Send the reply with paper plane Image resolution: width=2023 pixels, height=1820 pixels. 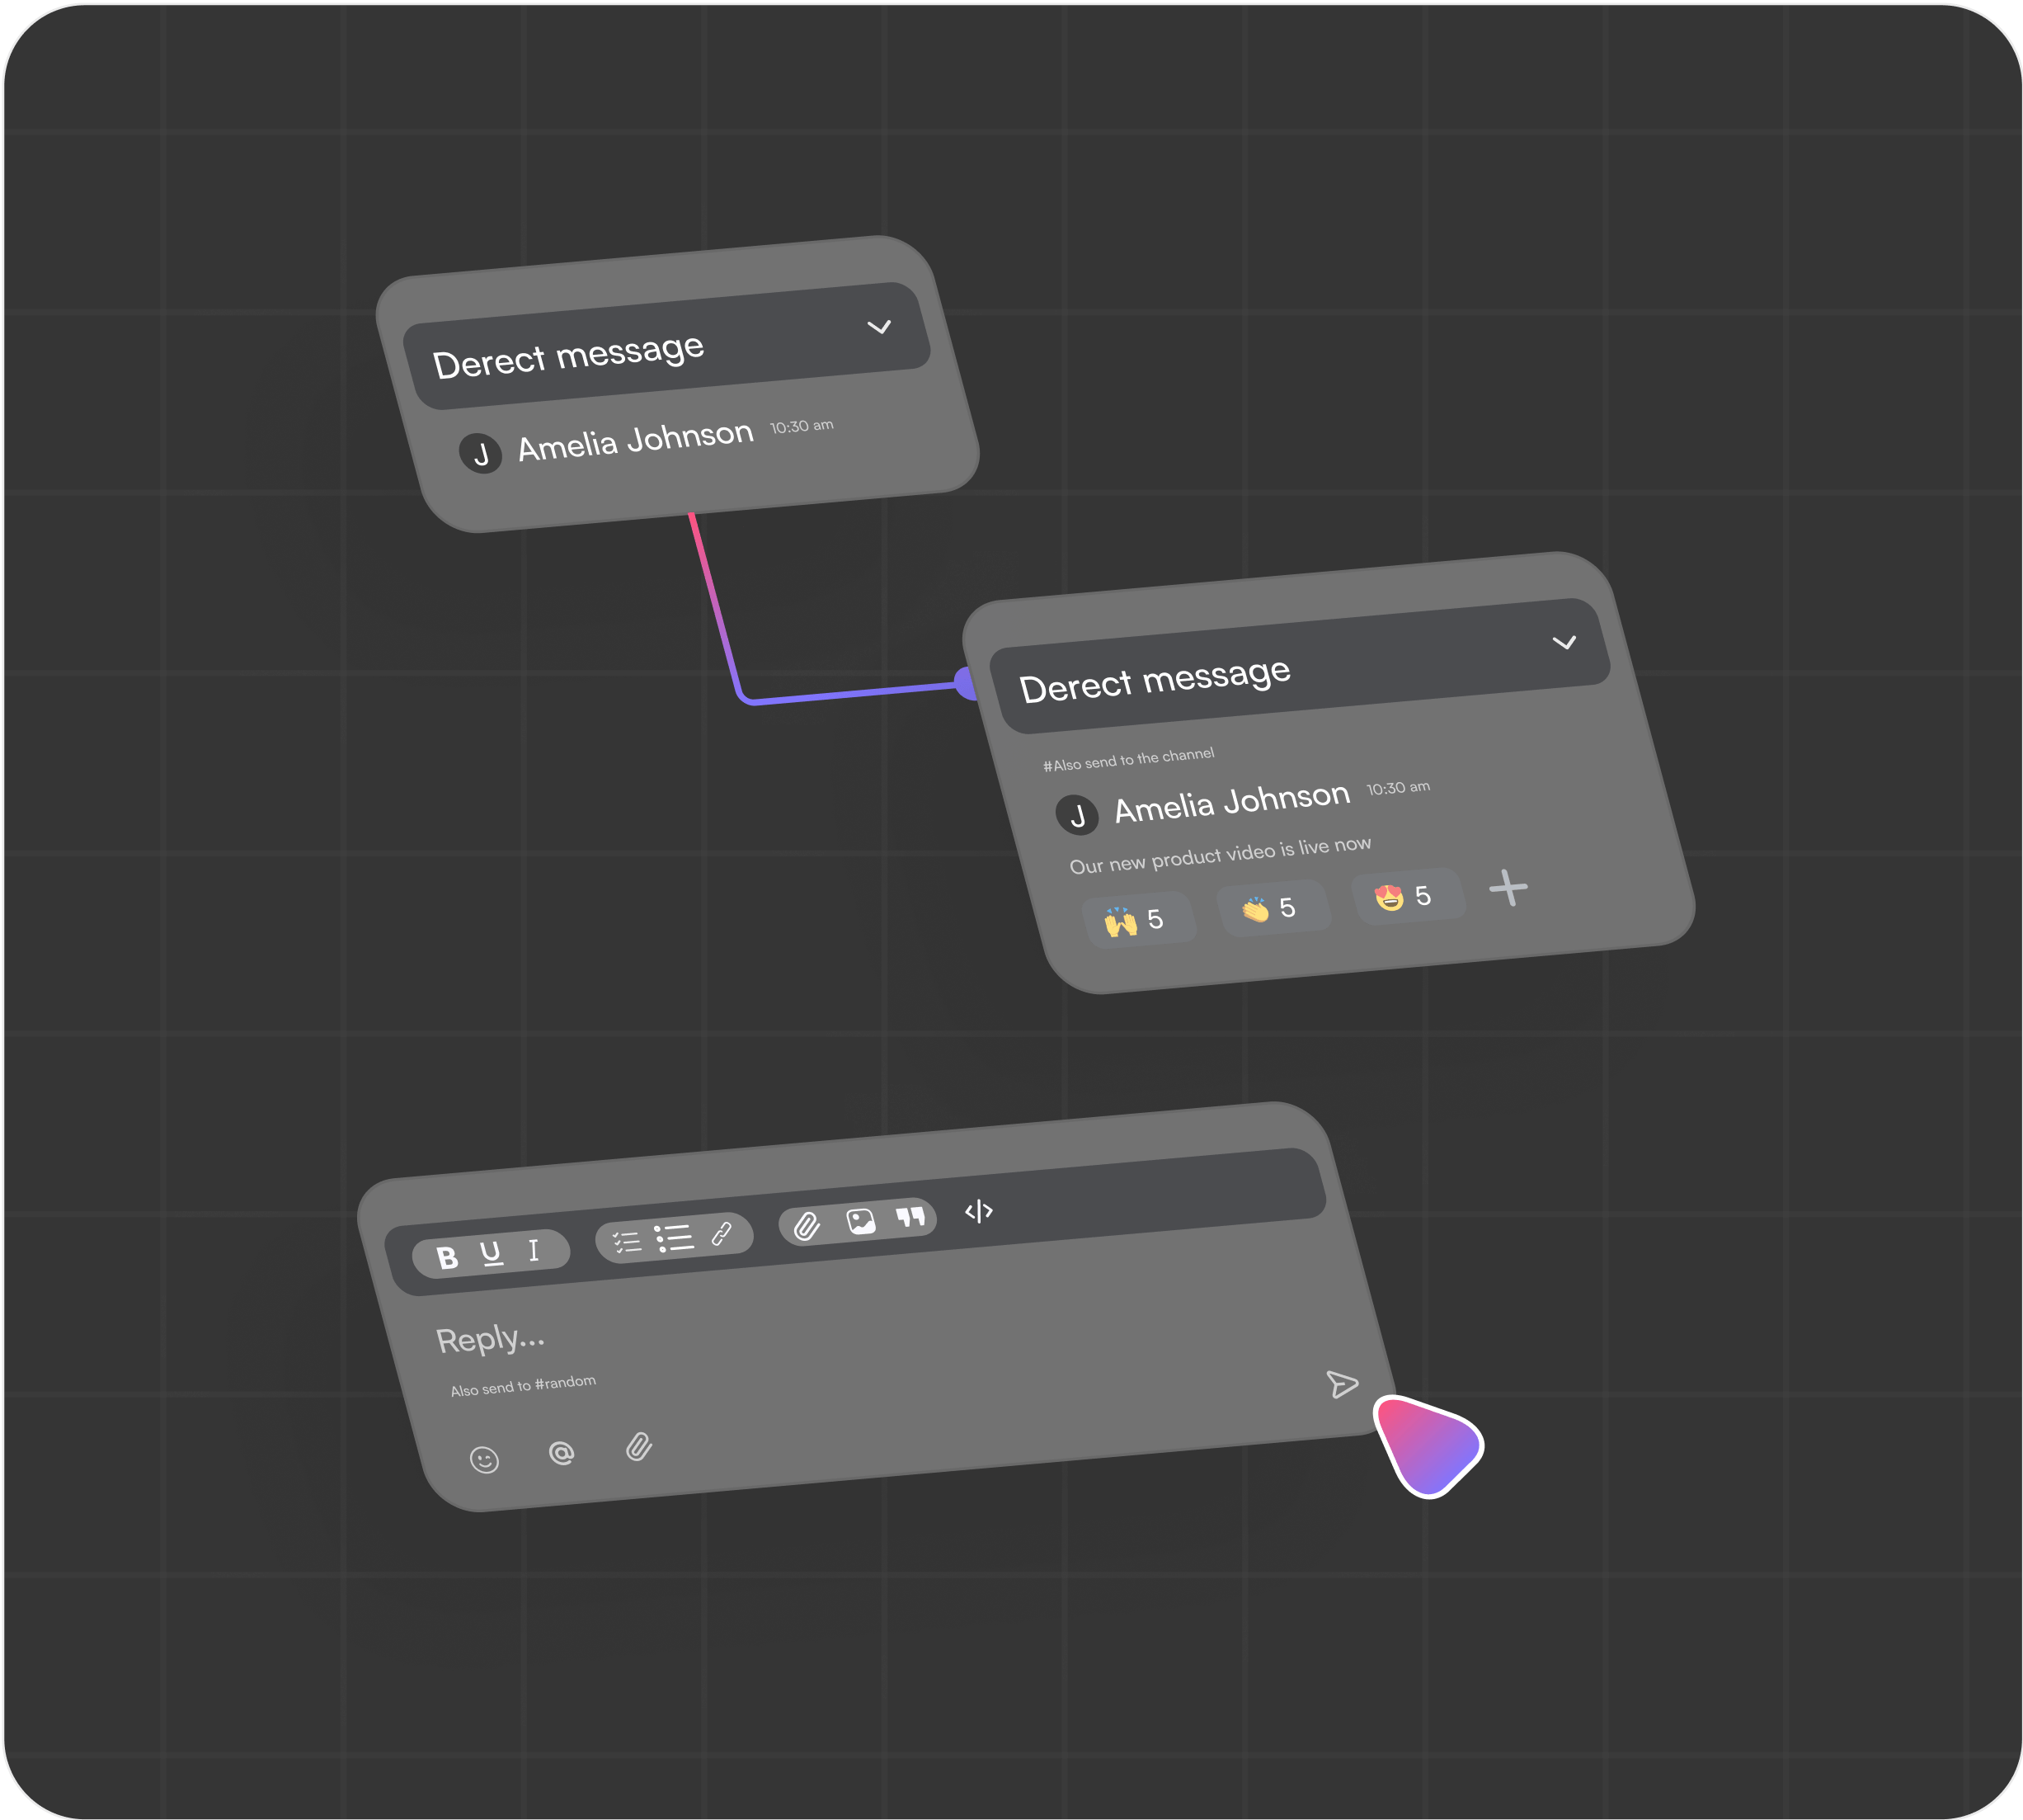click(x=1341, y=1384)
